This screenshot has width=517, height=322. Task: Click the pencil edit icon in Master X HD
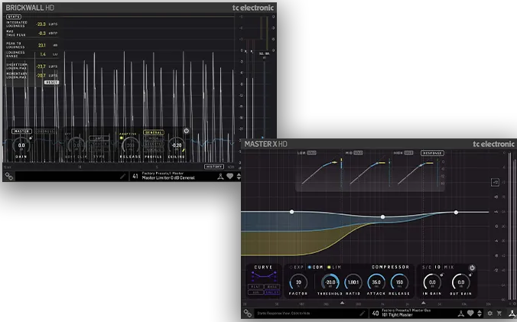[362, 313]
